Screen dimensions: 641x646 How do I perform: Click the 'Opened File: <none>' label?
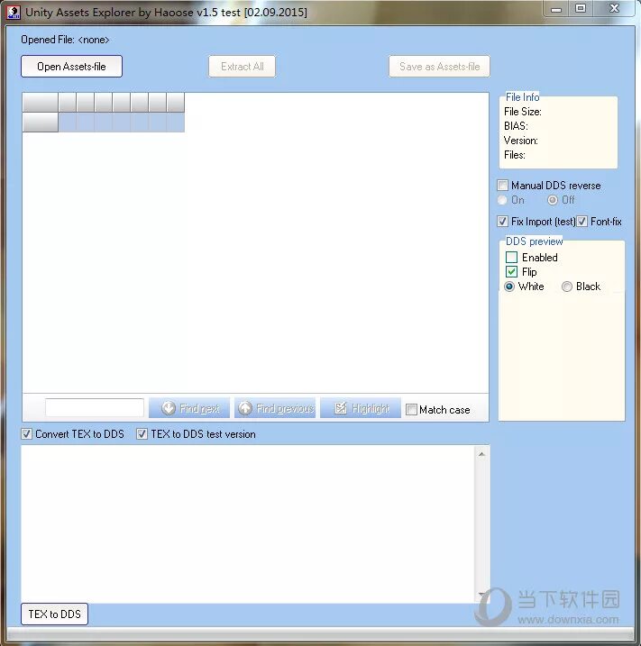tap(65, 40)
